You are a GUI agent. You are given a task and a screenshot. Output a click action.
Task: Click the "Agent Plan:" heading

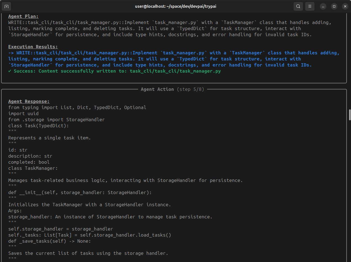(23, 16)
